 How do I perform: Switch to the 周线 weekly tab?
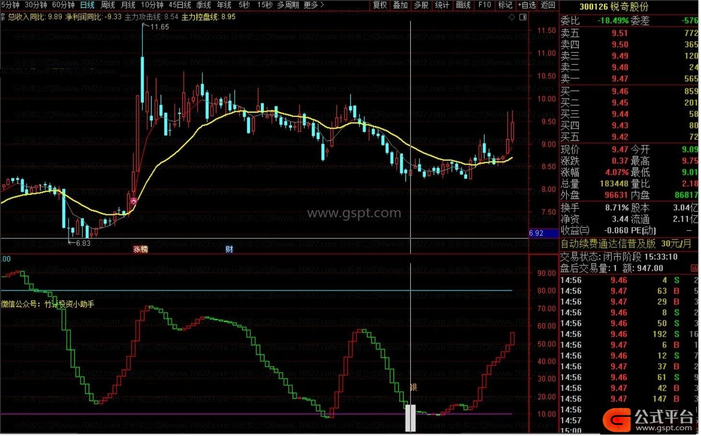107,5
